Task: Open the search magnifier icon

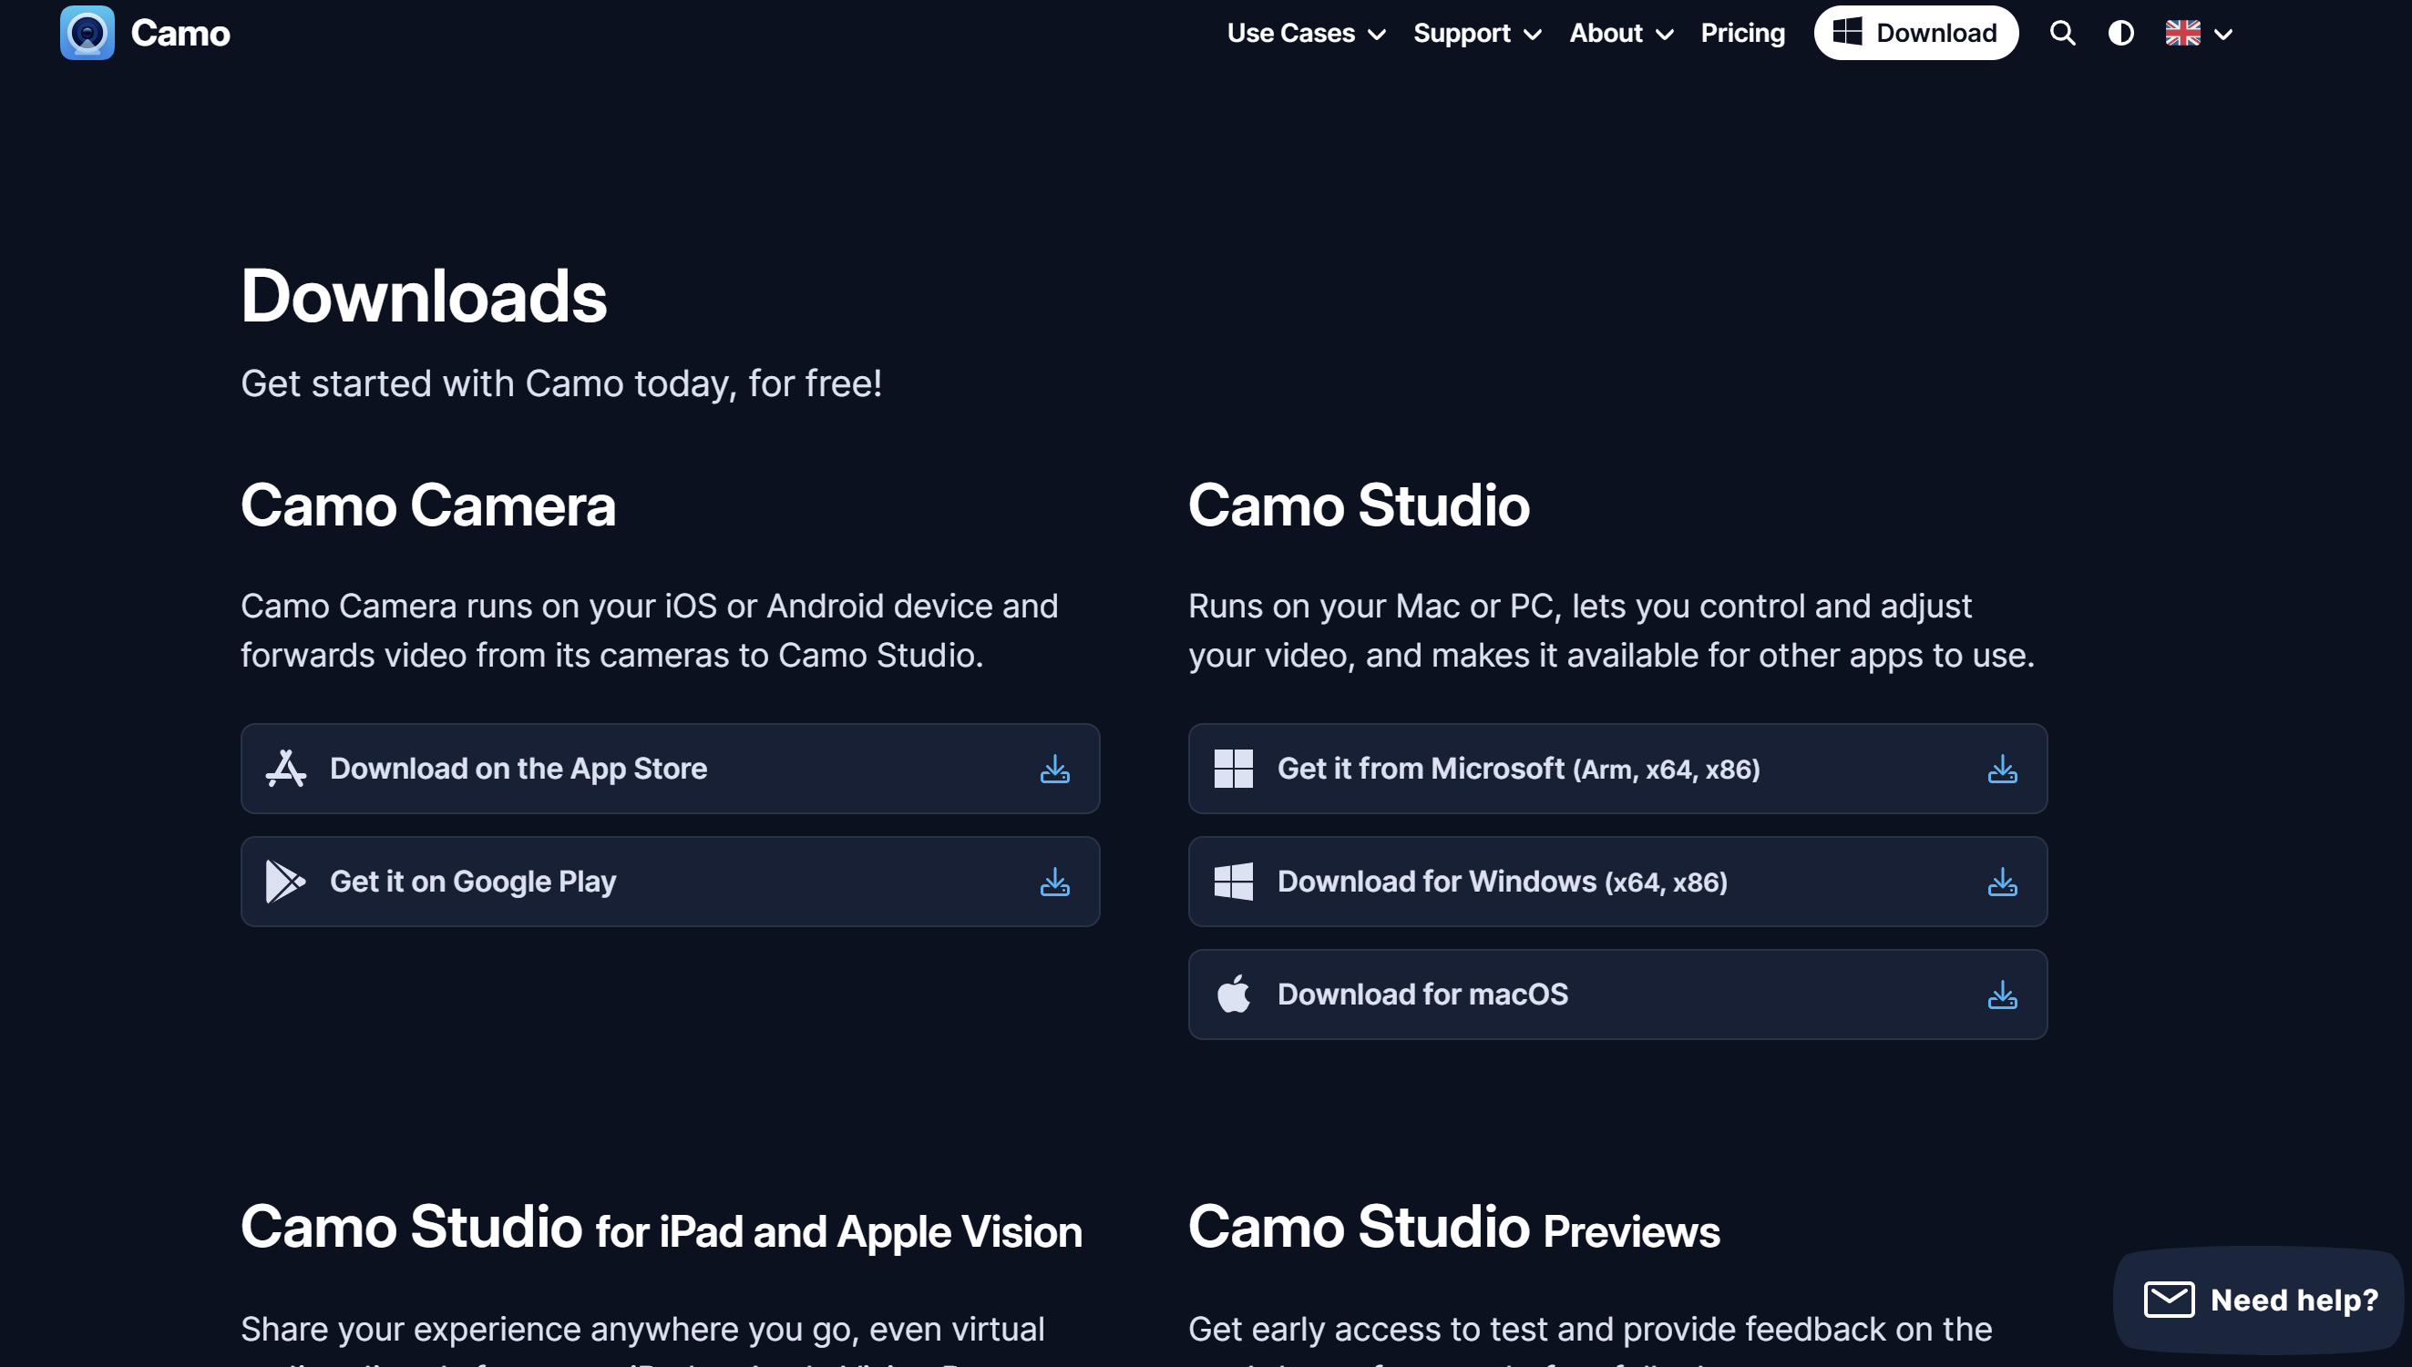Action: tap(2062, 33)
